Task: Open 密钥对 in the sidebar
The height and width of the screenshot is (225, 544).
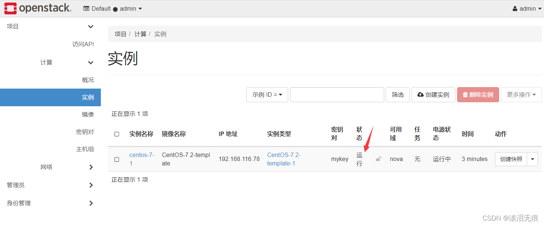Action: click(85, 132)
